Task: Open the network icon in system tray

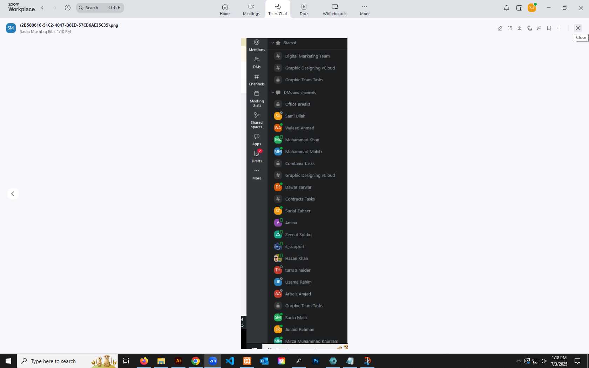Action: (x=535, y=361)
